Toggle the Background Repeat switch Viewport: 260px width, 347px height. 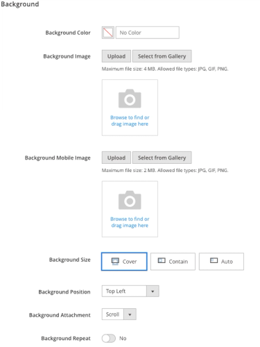tap(109, 339)
